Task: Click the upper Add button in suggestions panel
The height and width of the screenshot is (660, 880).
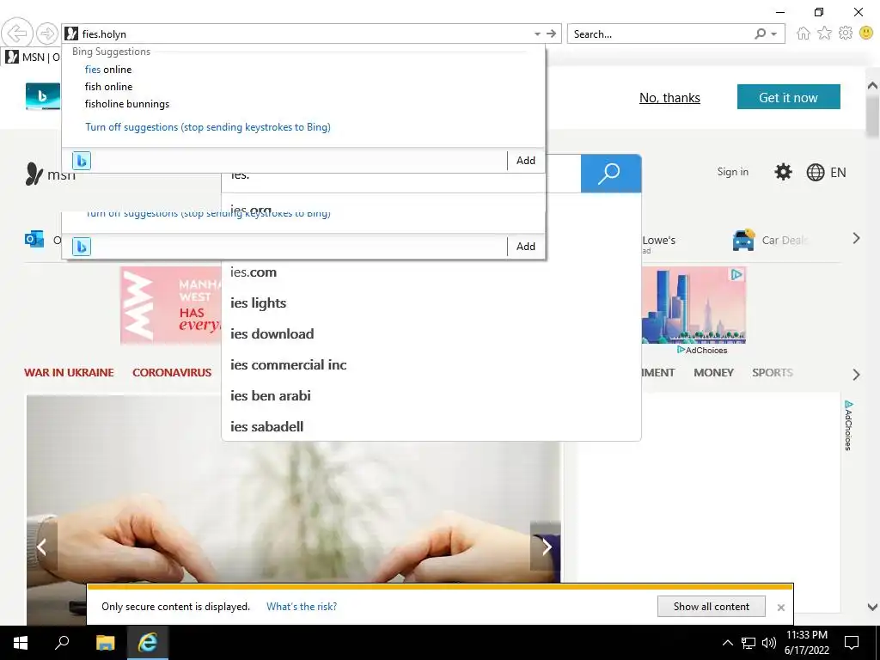Action: pos(526,161)
